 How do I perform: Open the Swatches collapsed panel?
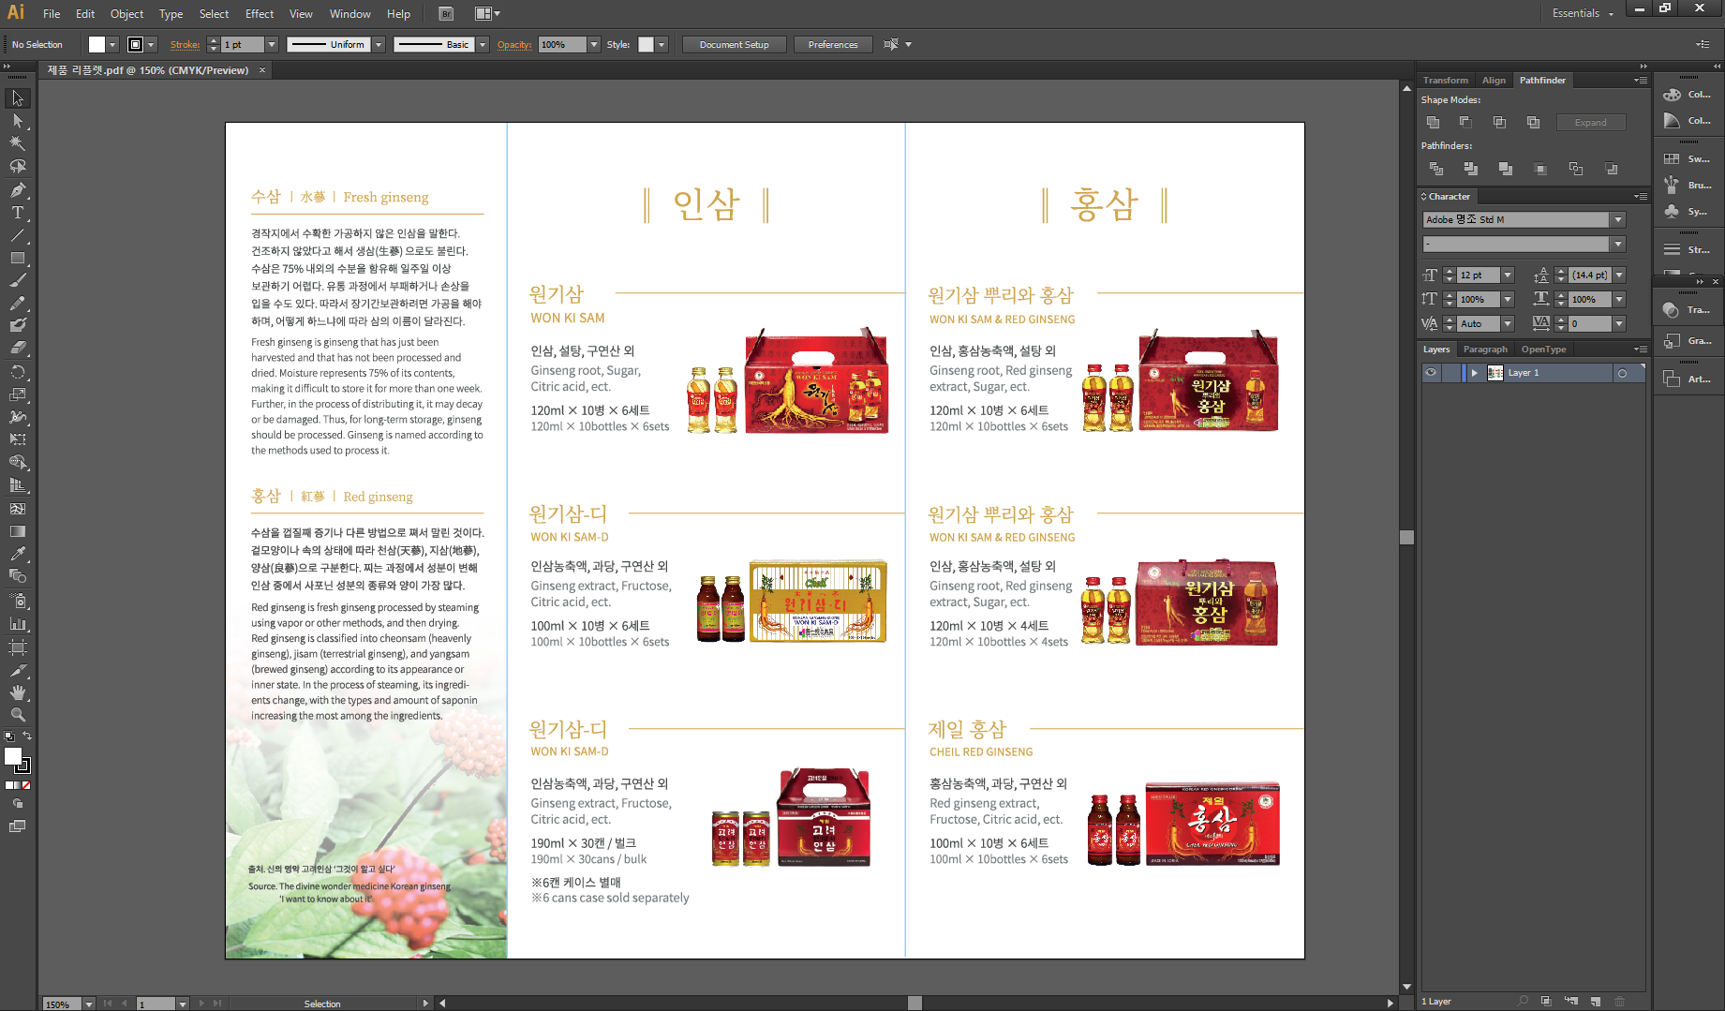click(x=1688, y=159)
